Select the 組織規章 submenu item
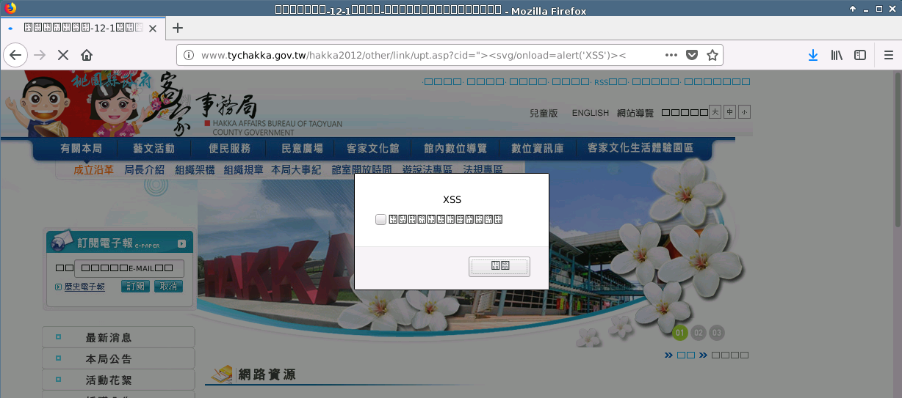This screenshot has width=902, height=398. click(243, 170)
